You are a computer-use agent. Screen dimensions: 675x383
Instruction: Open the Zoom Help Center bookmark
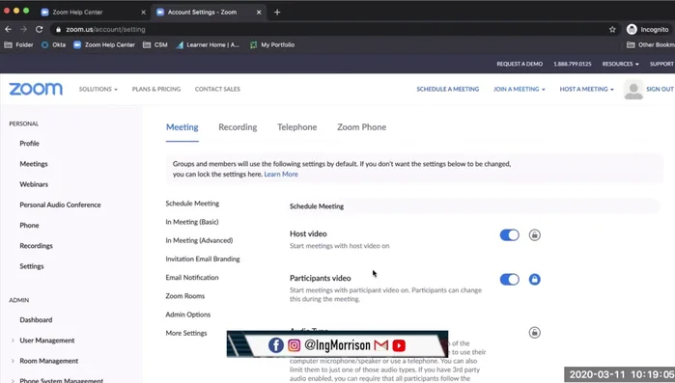click(x=104, y=44)
